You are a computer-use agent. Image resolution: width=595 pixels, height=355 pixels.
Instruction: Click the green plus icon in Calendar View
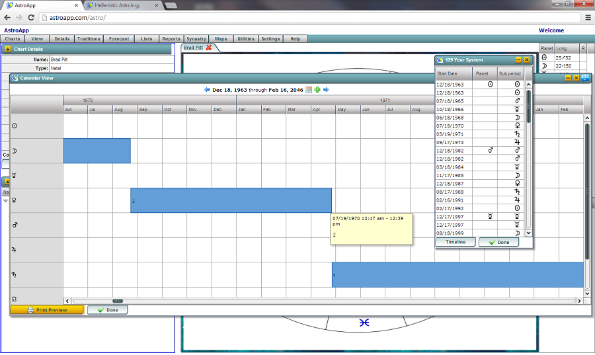click(x=317, y=90)
